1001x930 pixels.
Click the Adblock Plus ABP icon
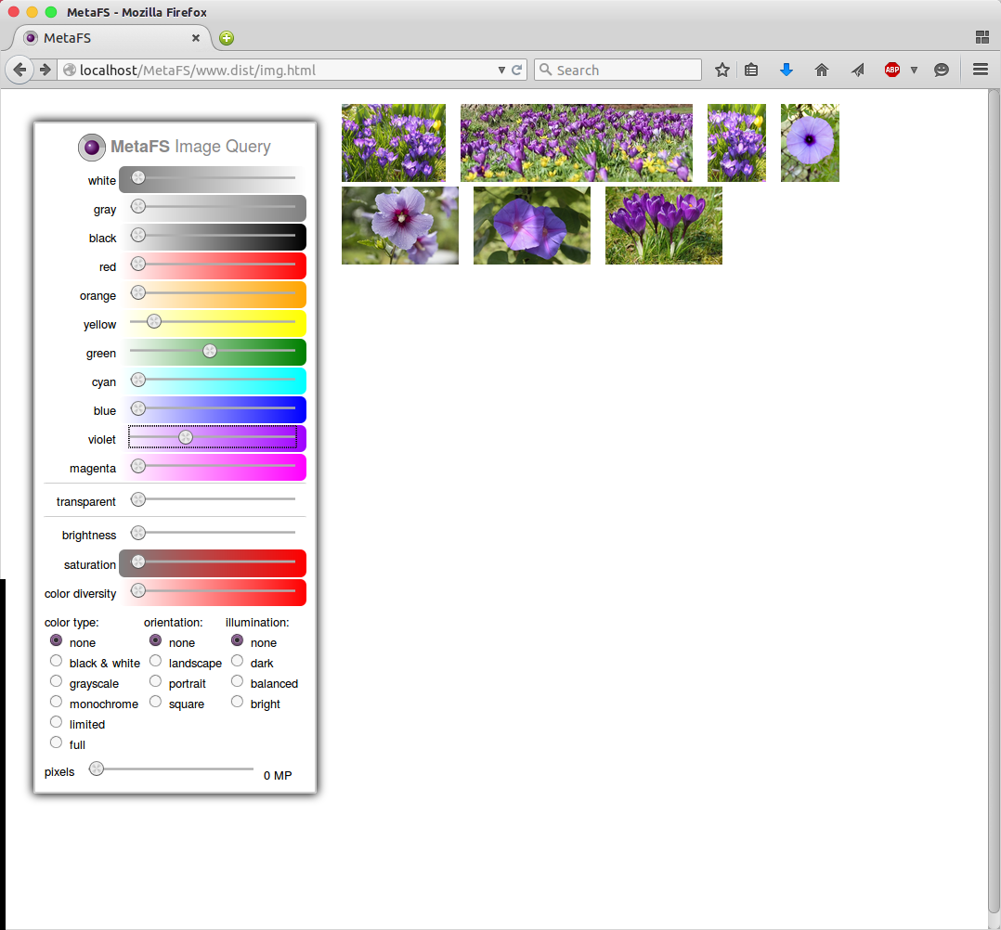(892, 70)
